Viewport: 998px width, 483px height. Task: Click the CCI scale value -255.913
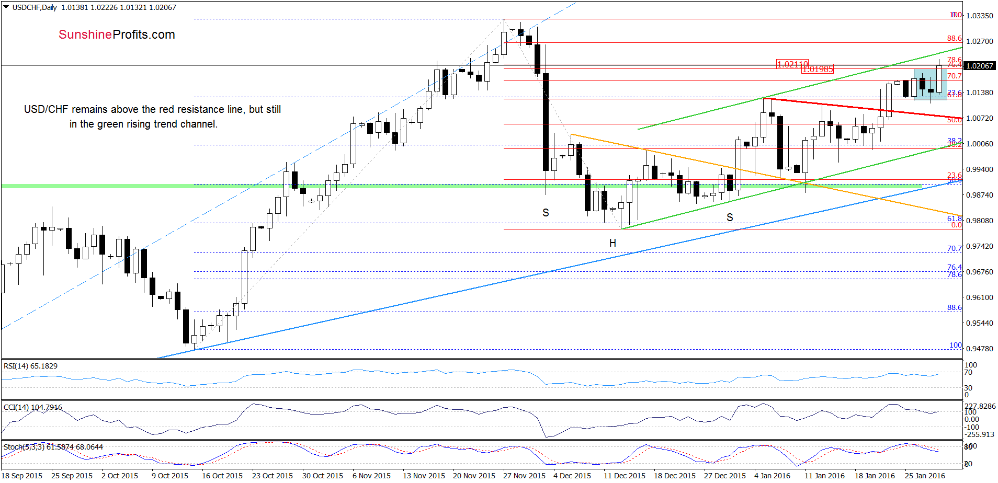tap(980, 434)
